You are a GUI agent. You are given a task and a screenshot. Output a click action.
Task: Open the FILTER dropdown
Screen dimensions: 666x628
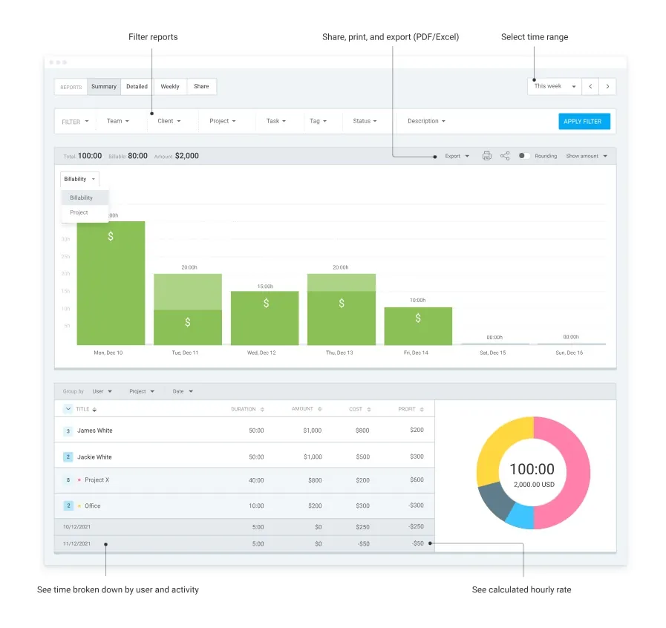(x=75, y=122)
